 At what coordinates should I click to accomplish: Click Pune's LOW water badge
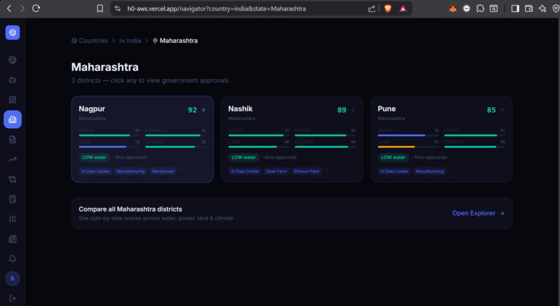click(x=393, y=157)
